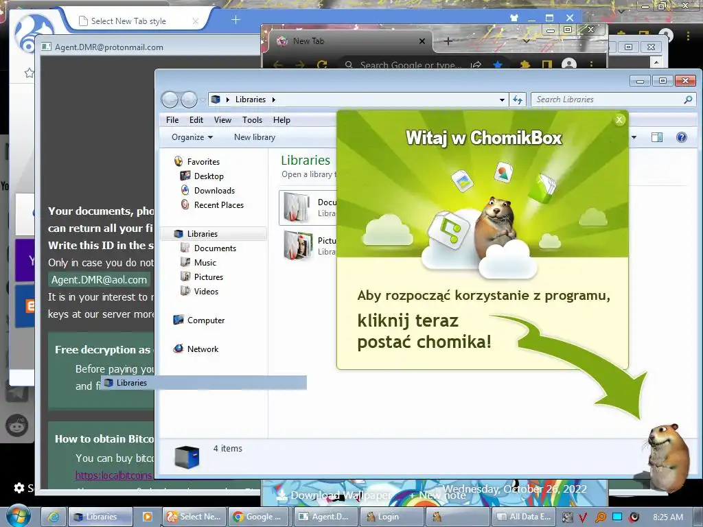Click the Reddit icon in left sidebar
Image resolution: width=703 pixels, height=527 pixels.
point(16,425)
